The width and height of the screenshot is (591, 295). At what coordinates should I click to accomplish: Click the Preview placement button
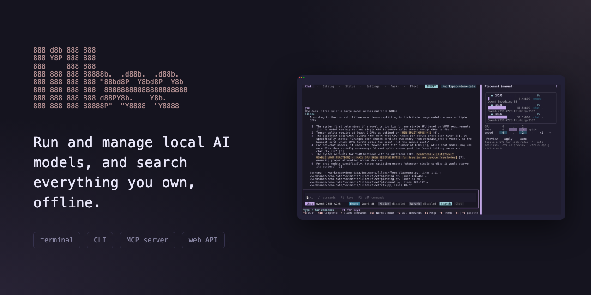(x=492, y=139)
